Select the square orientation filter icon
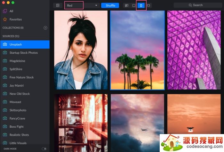The width and height of the screenshot is (224, 152). [134, 5]
